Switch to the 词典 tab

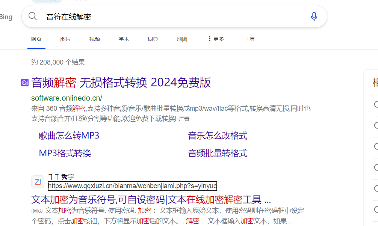(153, 39)
